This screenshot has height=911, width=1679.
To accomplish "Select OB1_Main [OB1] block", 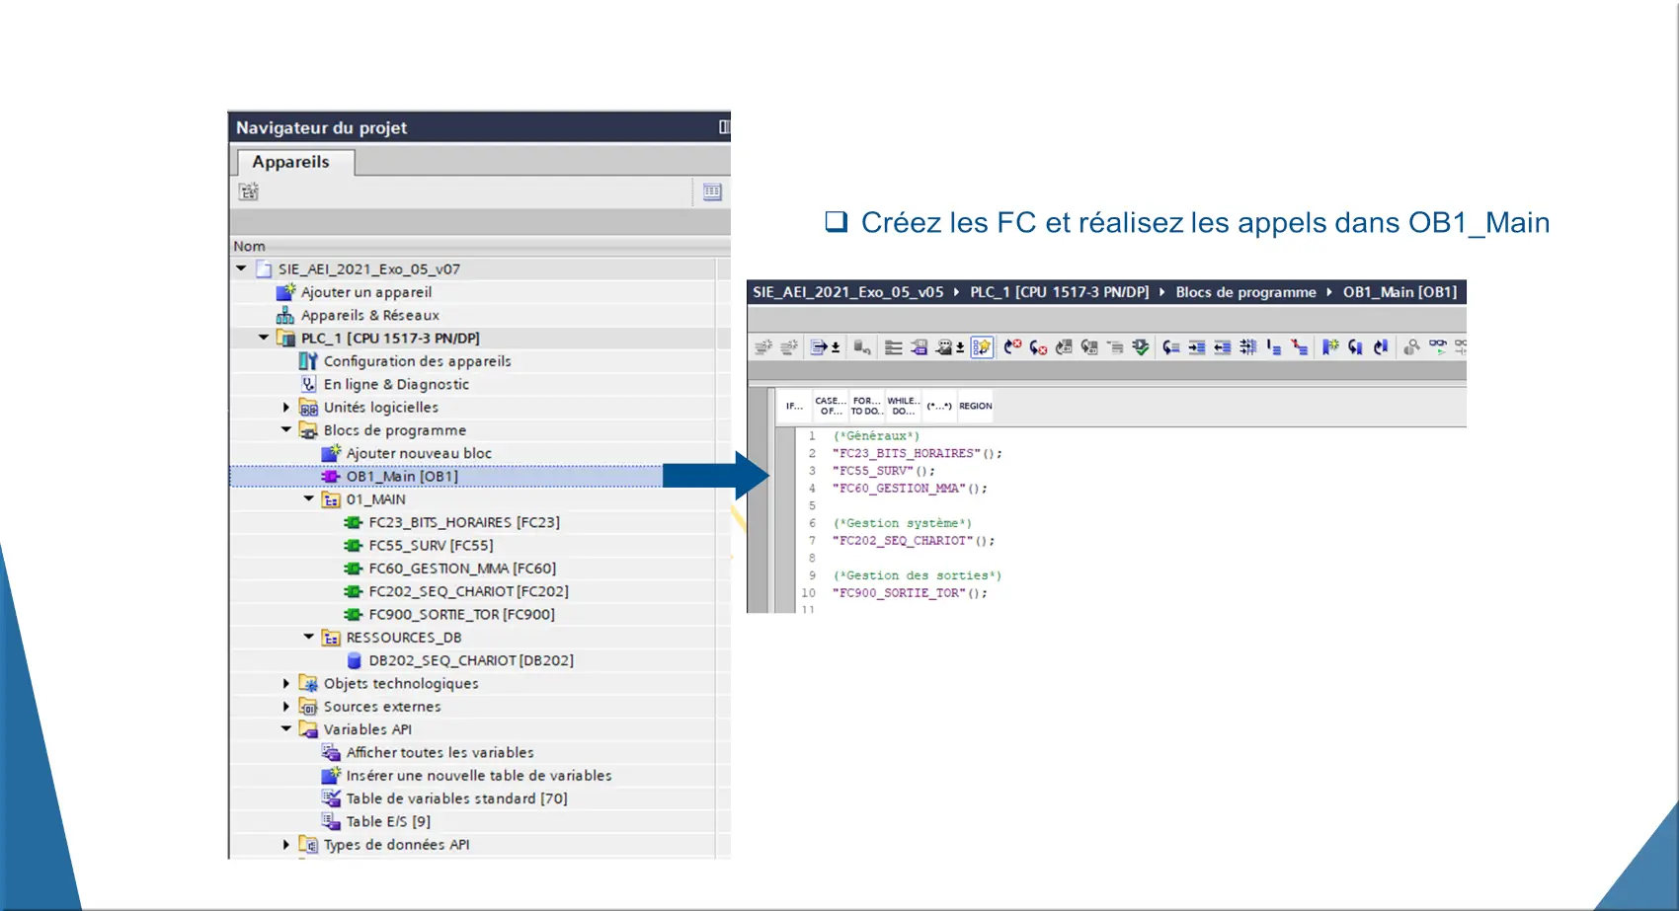I will [x=402, y=476].
